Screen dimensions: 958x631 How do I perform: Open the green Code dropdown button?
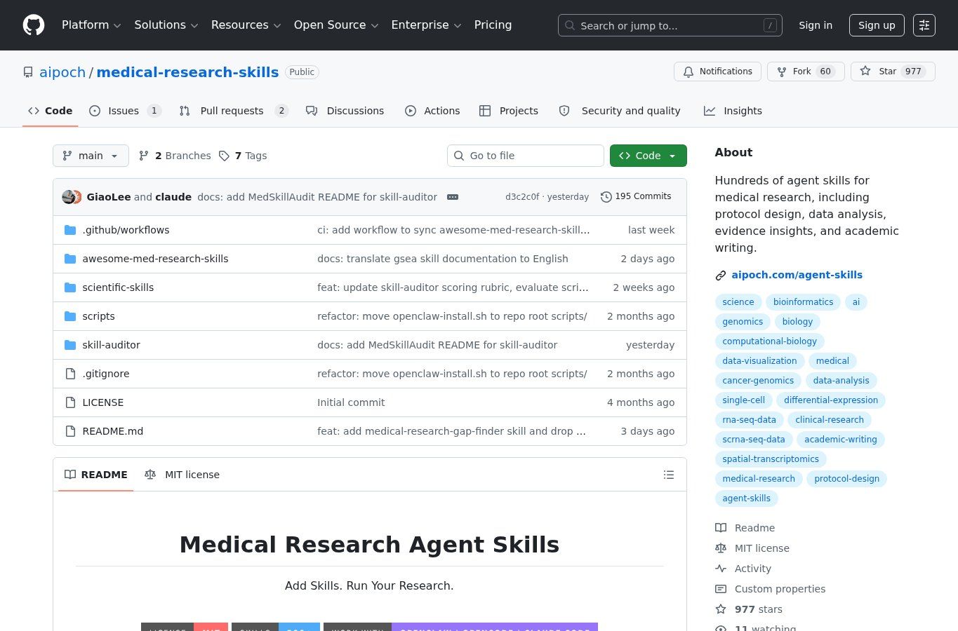648,156
